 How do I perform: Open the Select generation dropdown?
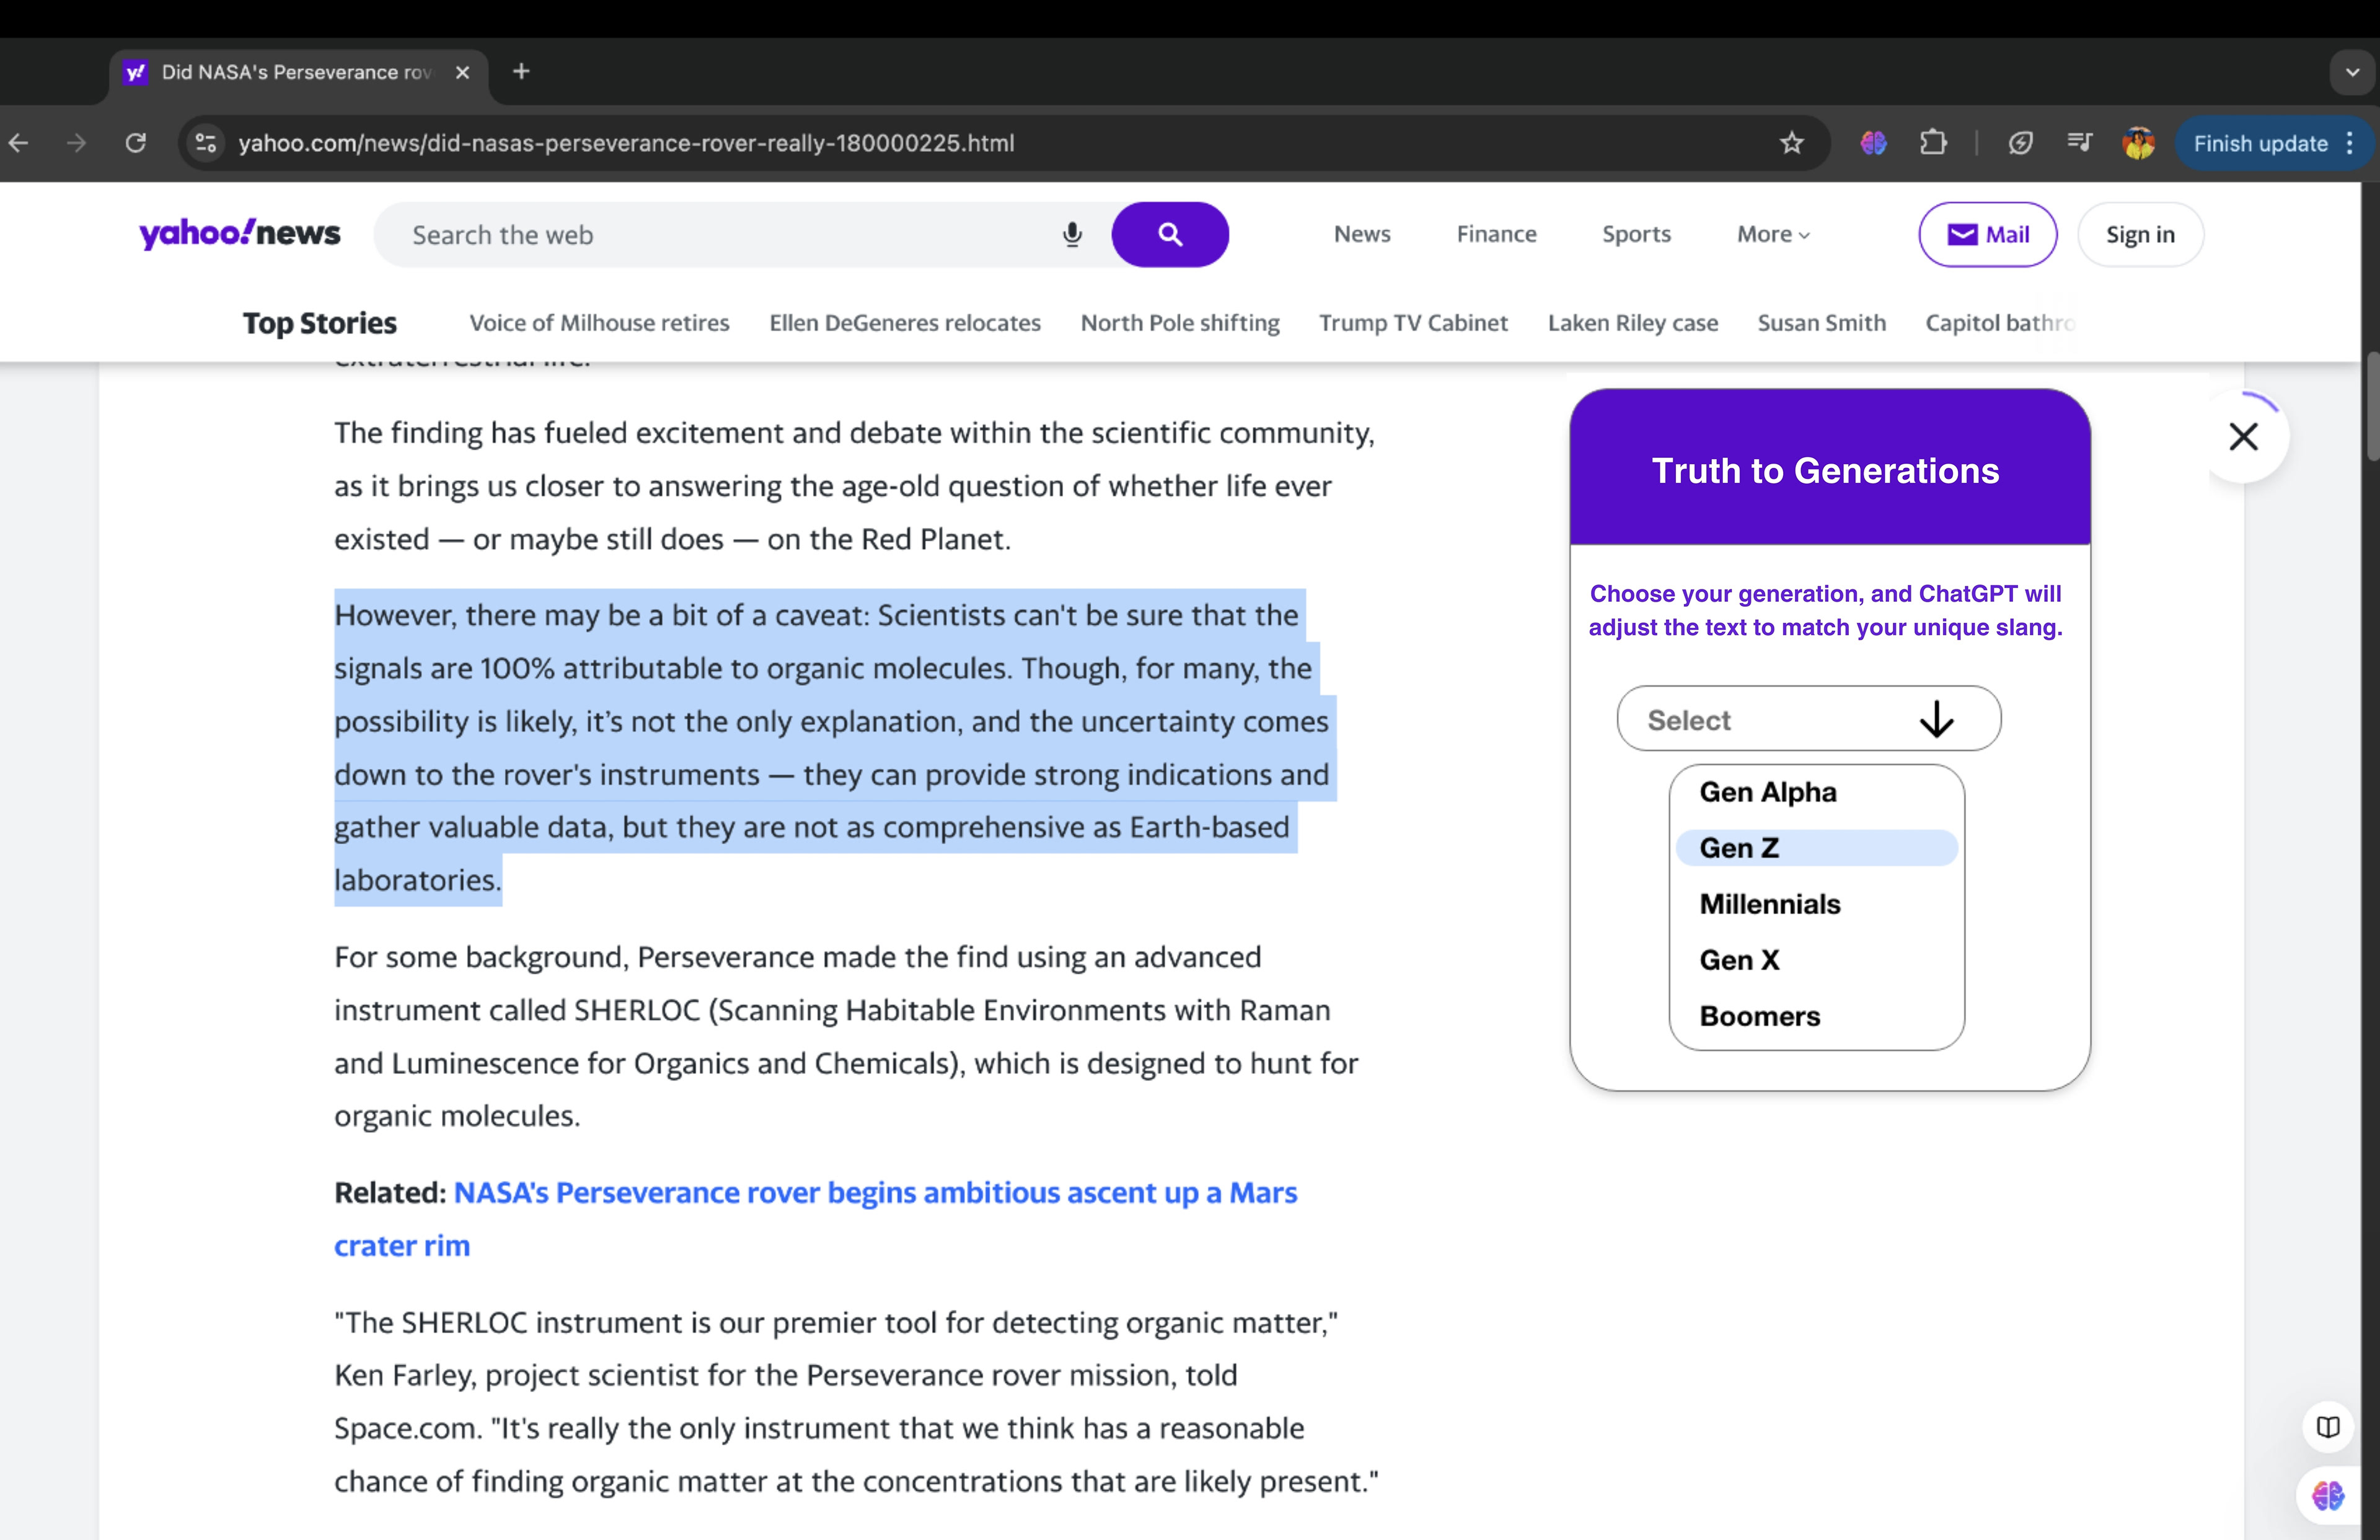pos(1808,719)
